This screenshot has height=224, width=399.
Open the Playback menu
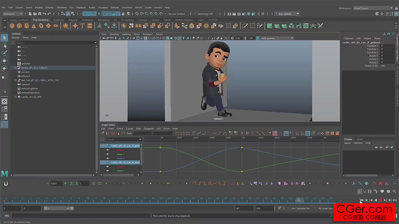click(81, 7)
